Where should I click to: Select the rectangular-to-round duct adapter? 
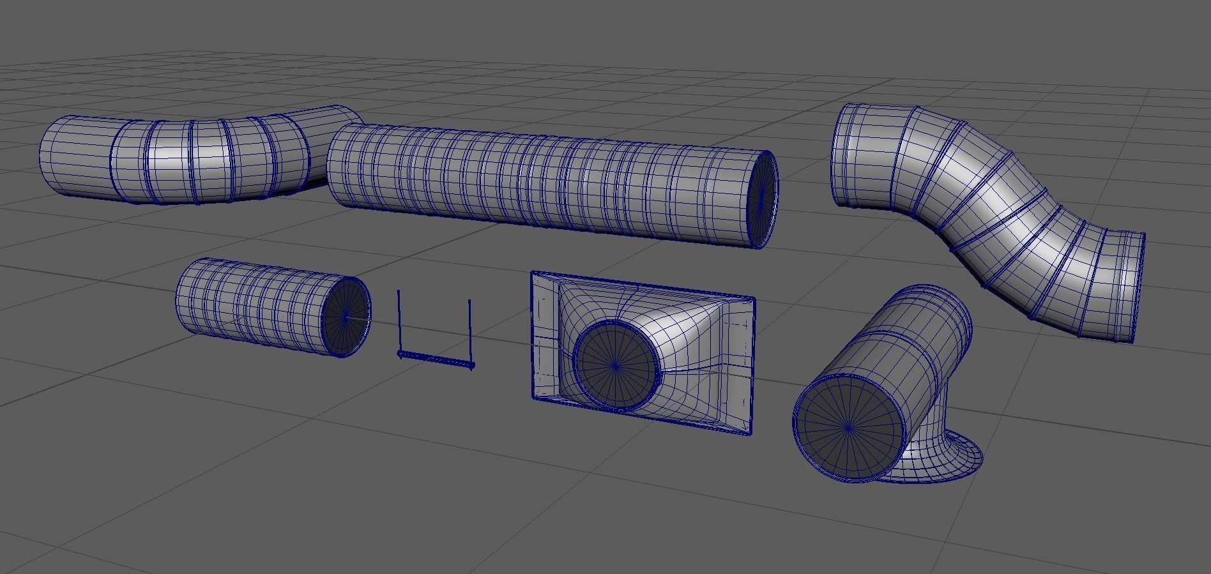[643, 353]
